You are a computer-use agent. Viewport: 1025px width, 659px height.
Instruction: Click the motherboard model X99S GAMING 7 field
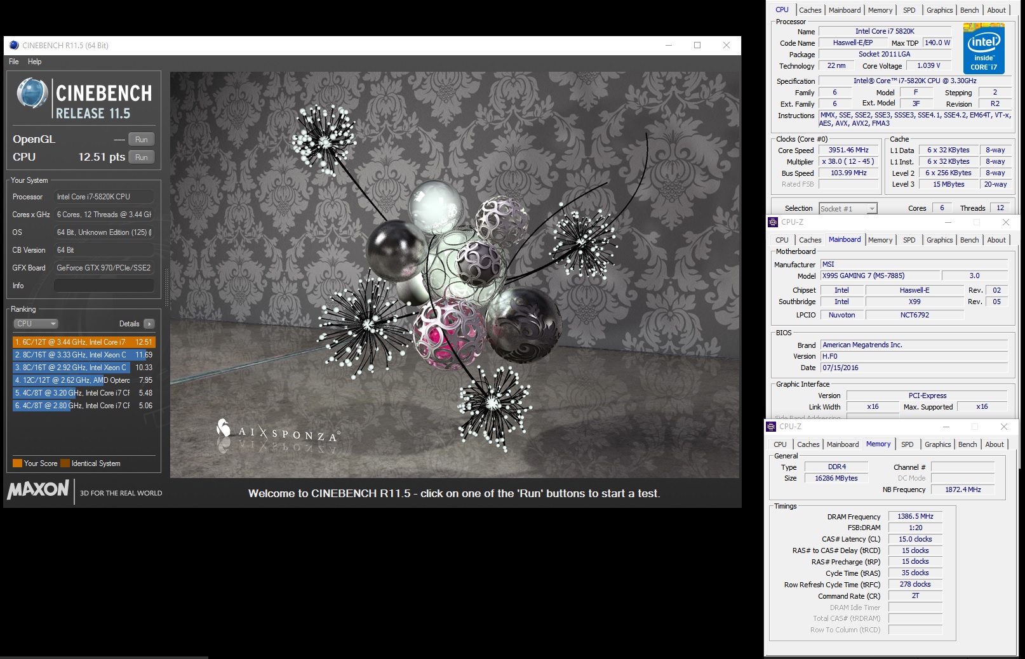coord(880,276)
